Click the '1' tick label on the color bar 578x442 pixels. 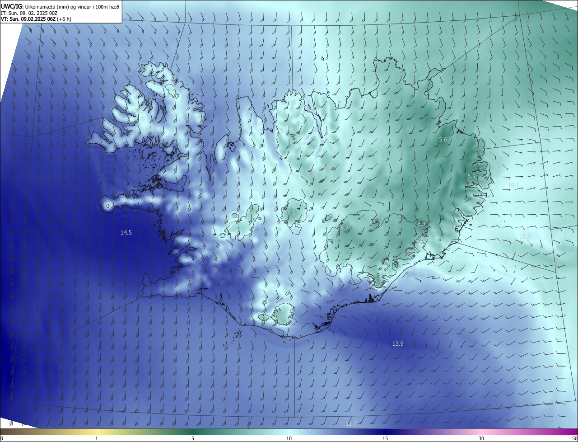click(97, 439)
